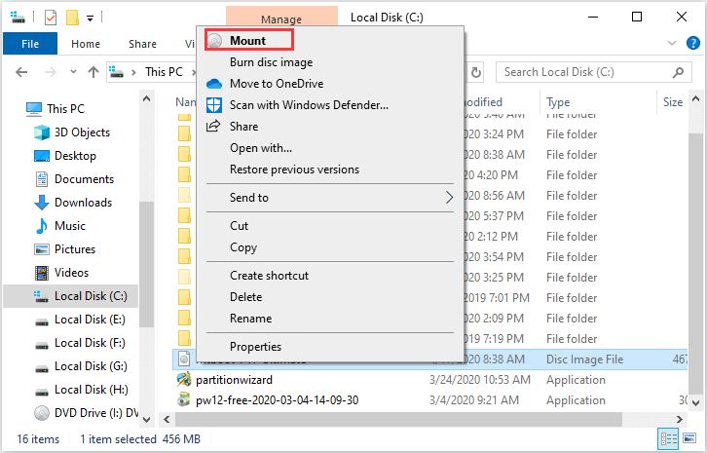Click the Mount disc icon

(214, 41)
